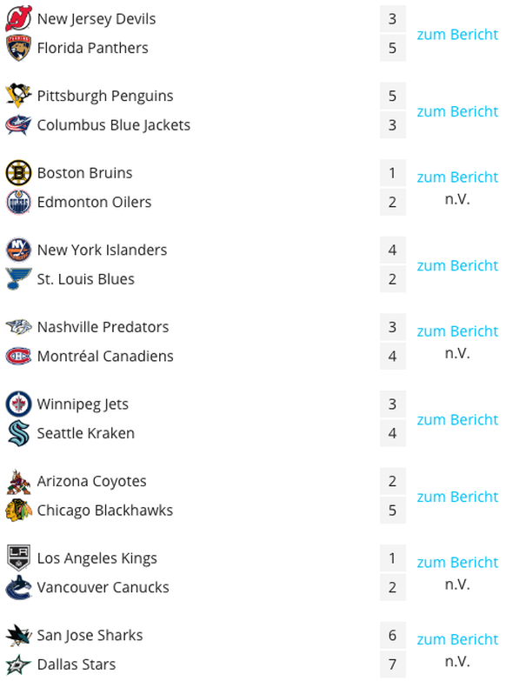Select the Seattle Kraken logo
Screen dimensions: 506x681
[18, 433]
